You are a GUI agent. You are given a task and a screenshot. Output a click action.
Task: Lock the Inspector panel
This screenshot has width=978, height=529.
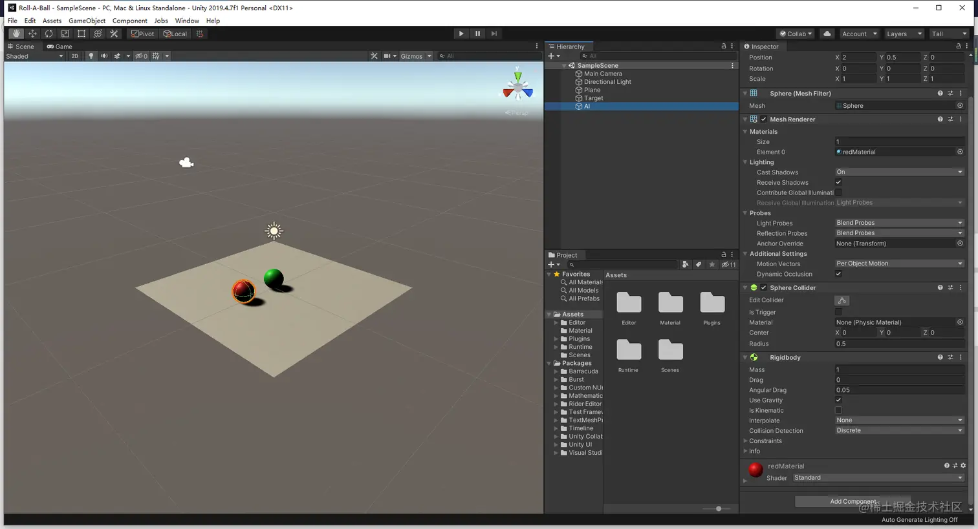[x=958, y=46]
